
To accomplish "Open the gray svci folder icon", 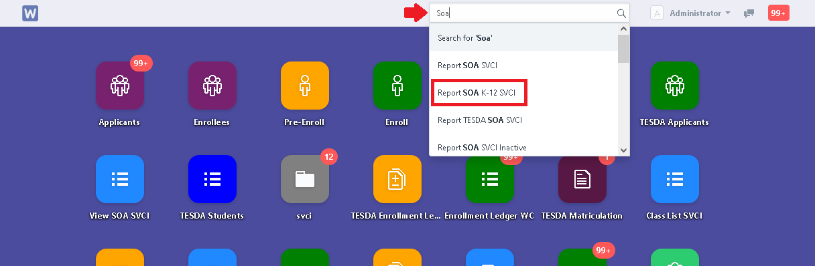I will [305, 179].
